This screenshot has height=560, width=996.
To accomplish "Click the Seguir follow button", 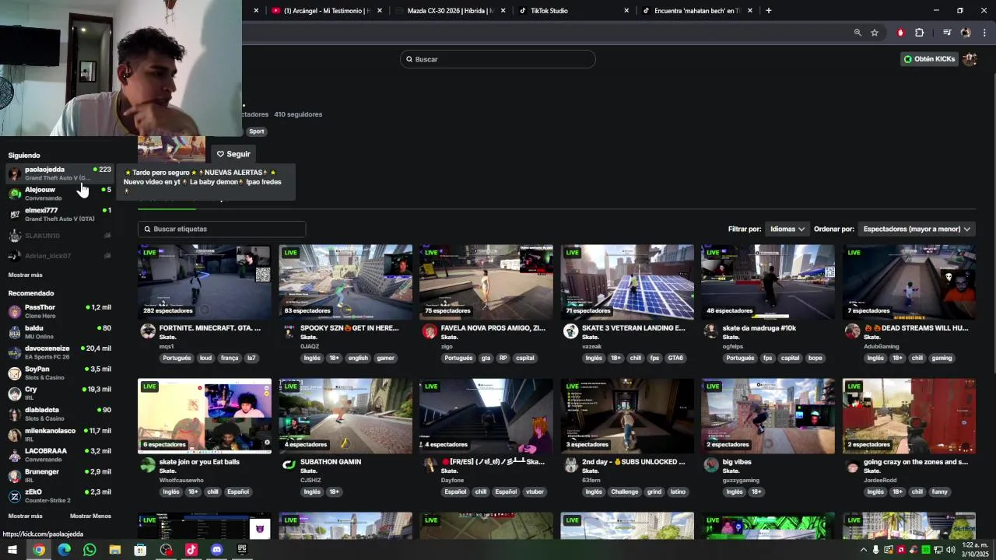I will (233, 154).
